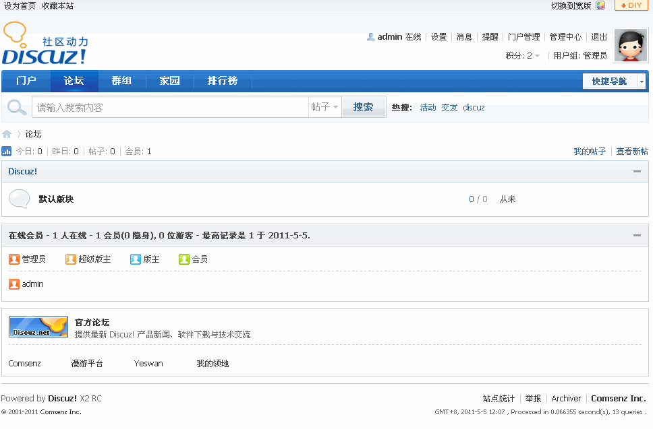Open the 查看新帖 link
Viewport: 653px width, 429px height.
click(x=632, y=152)
